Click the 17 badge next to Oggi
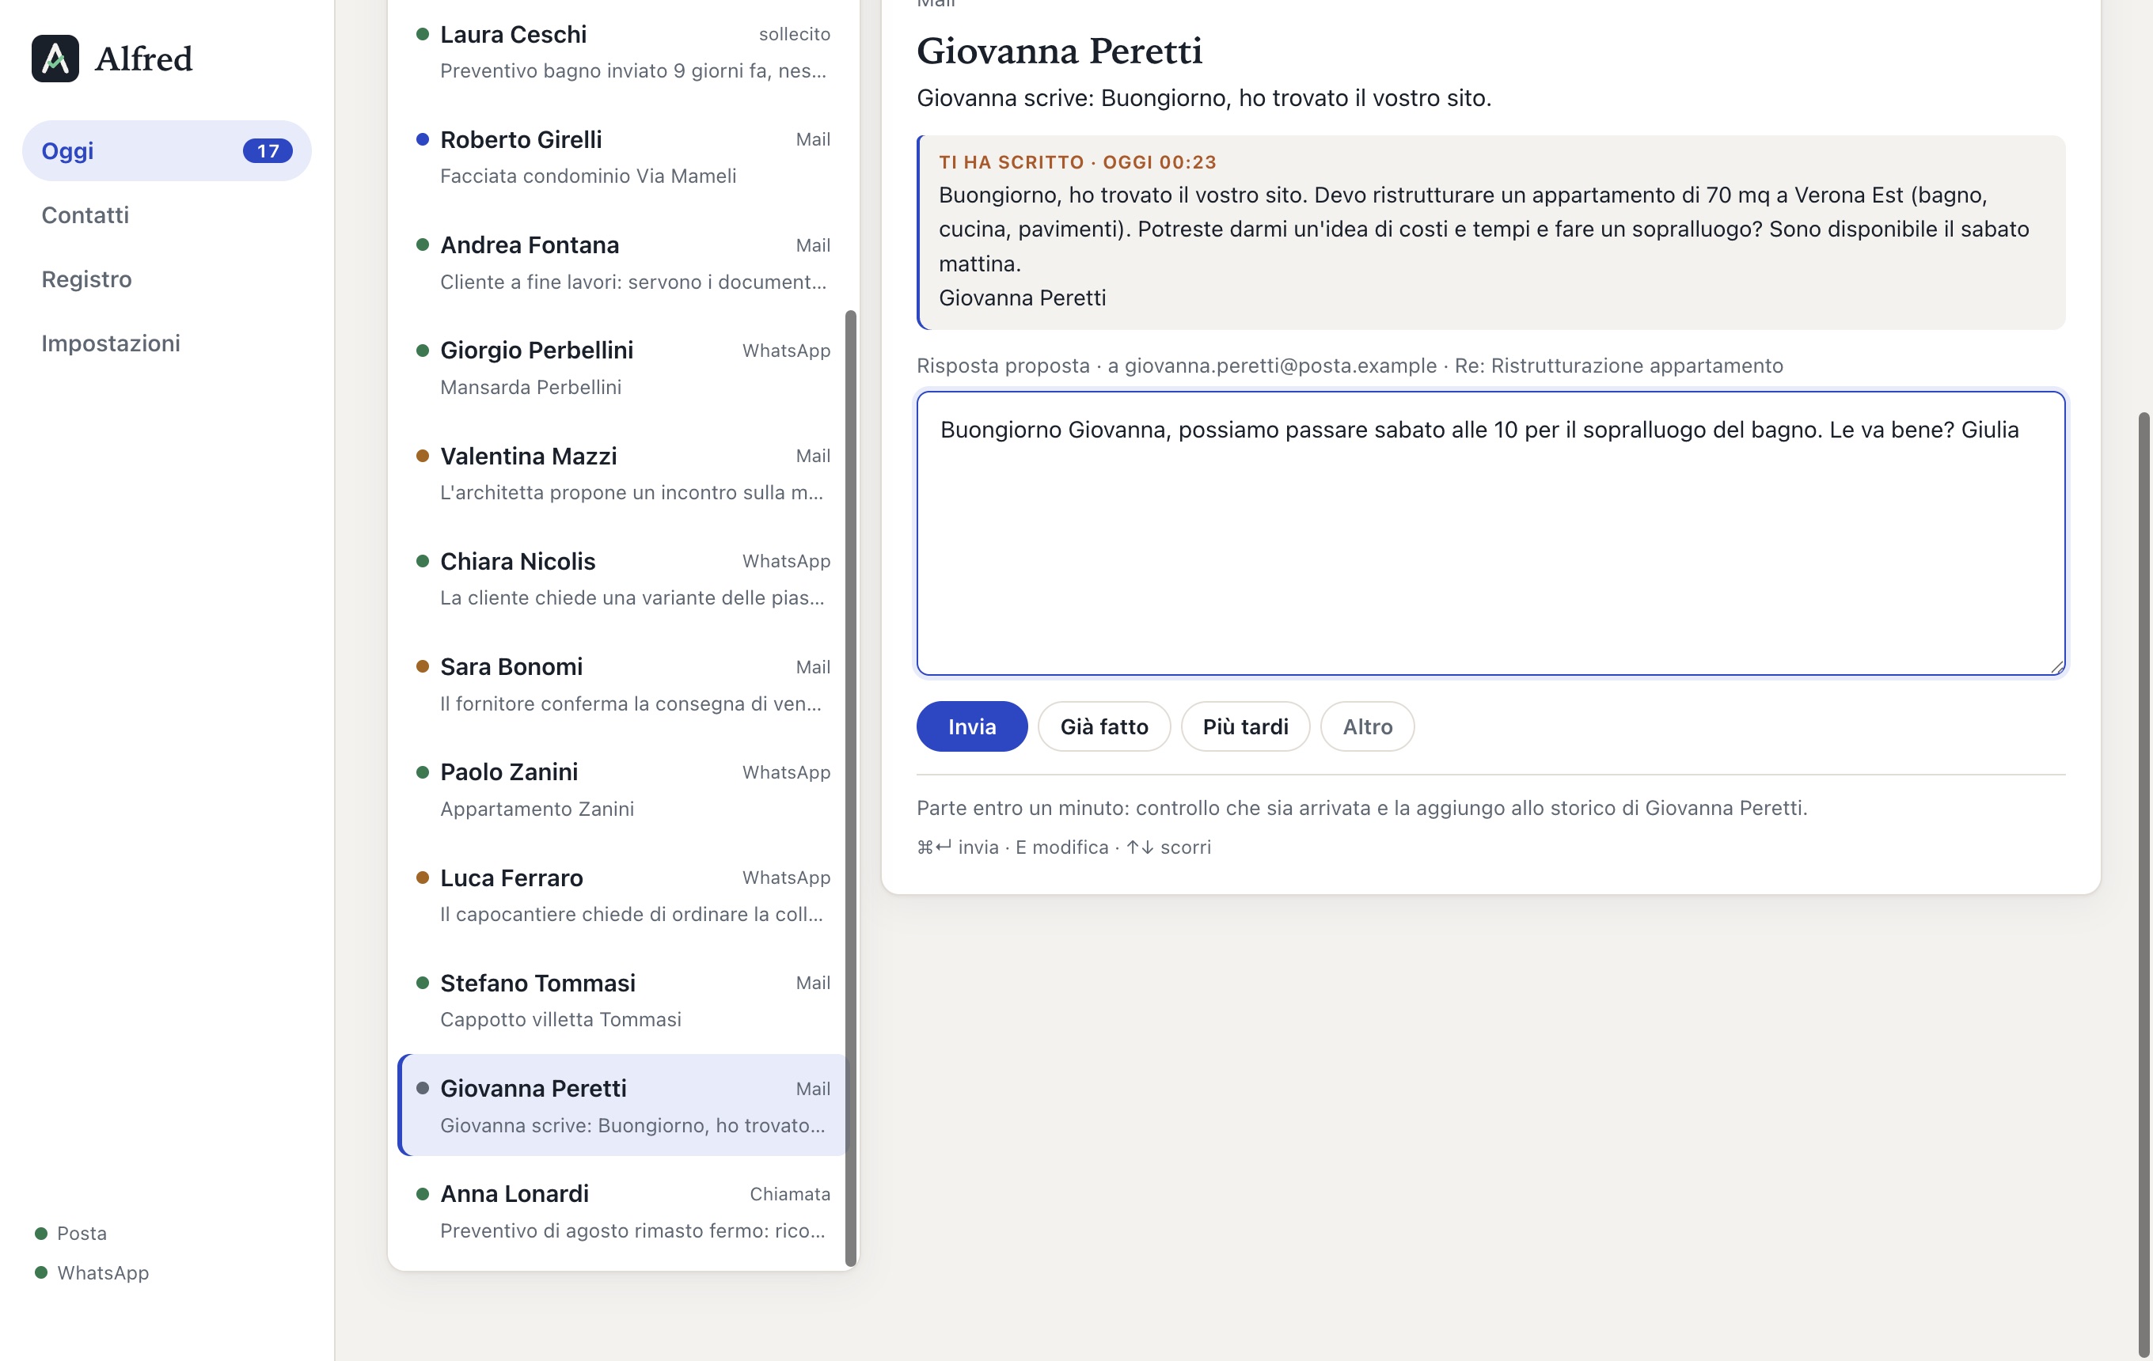The width and height of the screenshot is (2153, 1361). (x=268, y=151)
